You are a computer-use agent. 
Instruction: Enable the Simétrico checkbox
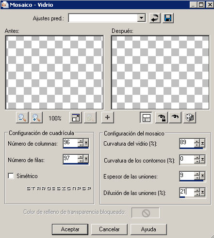[x=11, y=176]
